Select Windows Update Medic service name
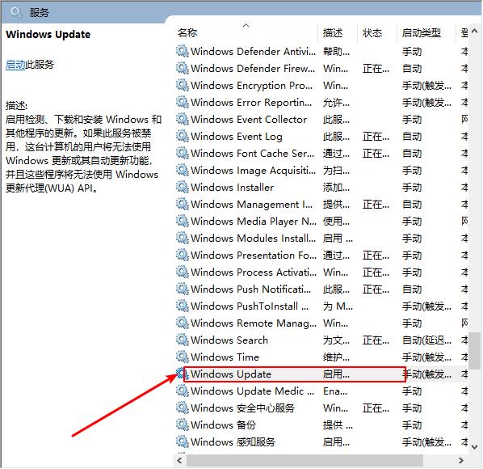This screenshot has width=483, height=469. point(253,391)
